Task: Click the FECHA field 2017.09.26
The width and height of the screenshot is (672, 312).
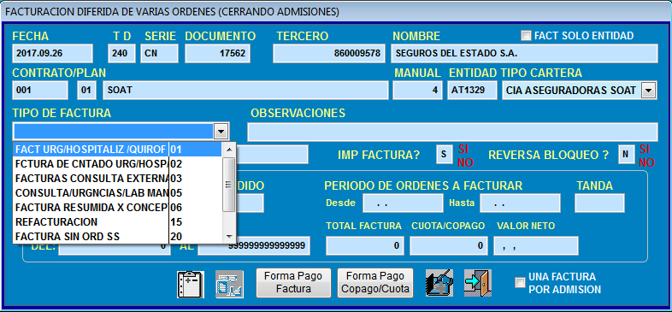Action: 53,54
